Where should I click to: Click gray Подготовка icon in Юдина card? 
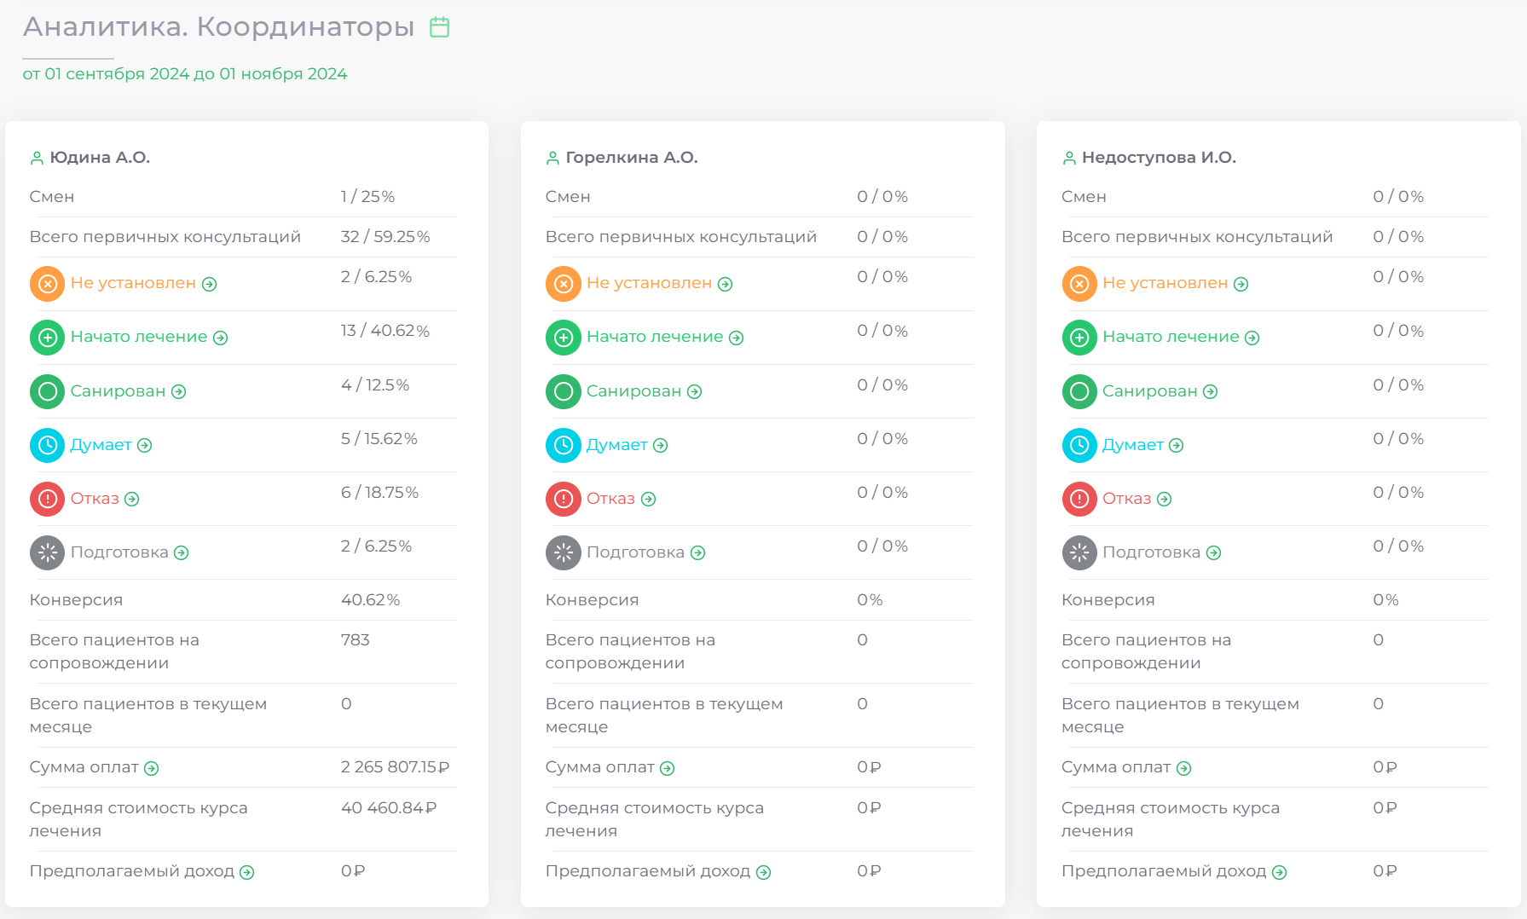48,552
